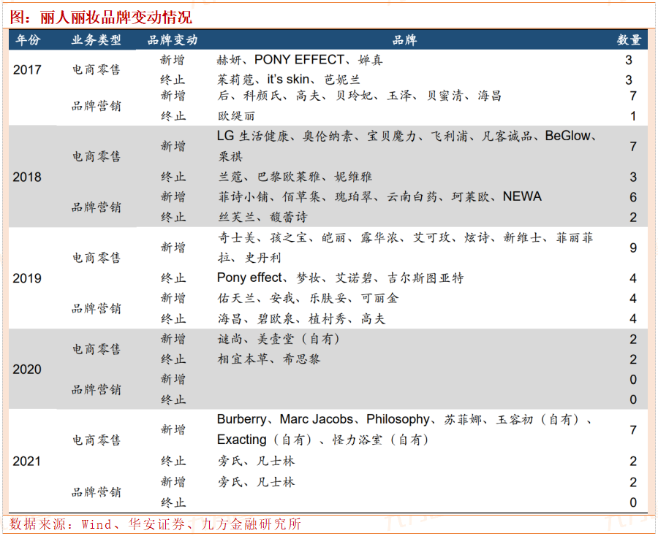The image size is (658, 536).
Task: Click 品牌营销 in the 2018 section
Action: tap(96, 207)
